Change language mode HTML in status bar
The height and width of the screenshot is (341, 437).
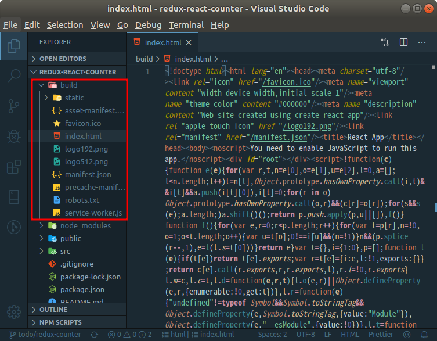click(x=350, y=335)
